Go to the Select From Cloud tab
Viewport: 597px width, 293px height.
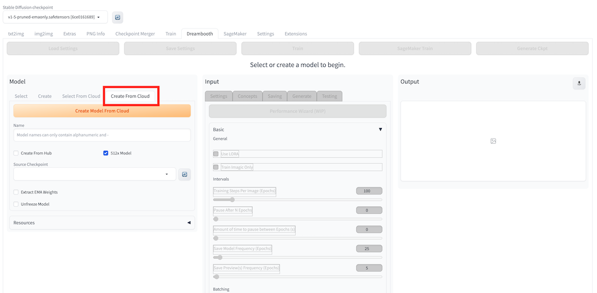point(81,96)
